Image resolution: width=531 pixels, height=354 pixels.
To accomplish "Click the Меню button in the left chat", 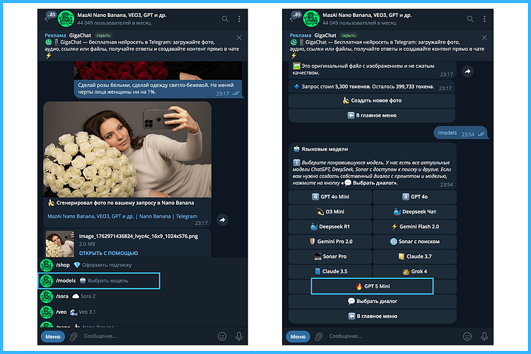I will [53, 336].
